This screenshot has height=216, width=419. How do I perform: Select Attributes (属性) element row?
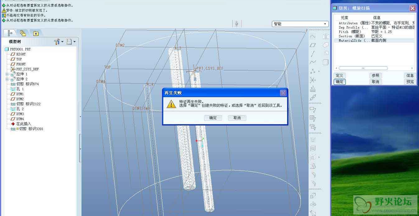[x=375, y=23]
